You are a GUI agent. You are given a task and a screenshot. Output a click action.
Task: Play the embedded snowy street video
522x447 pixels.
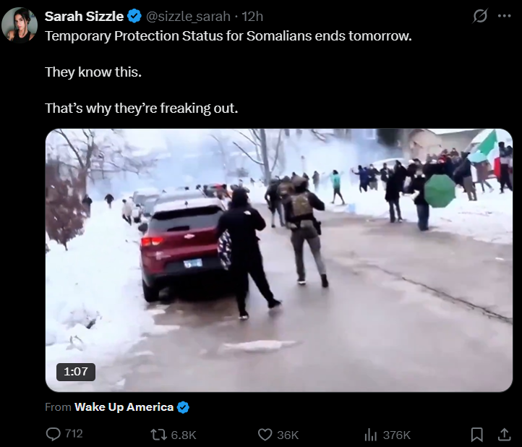(279, 260)
